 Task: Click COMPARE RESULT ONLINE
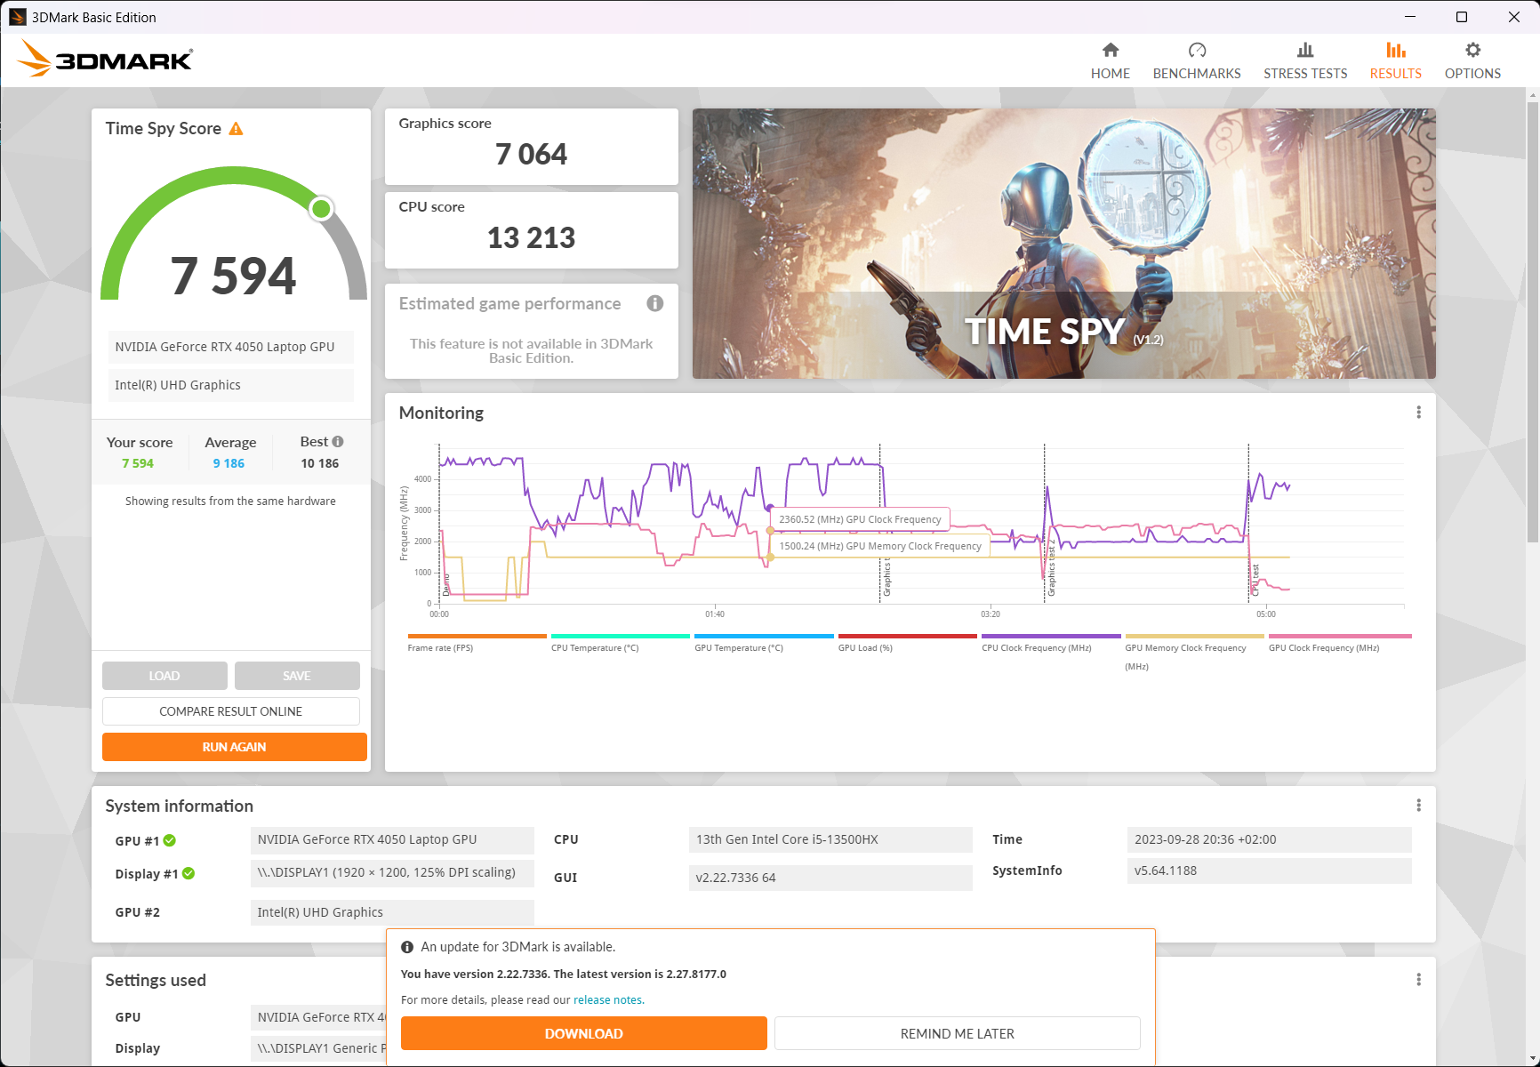pyautogui.click(x=231, y=711)
